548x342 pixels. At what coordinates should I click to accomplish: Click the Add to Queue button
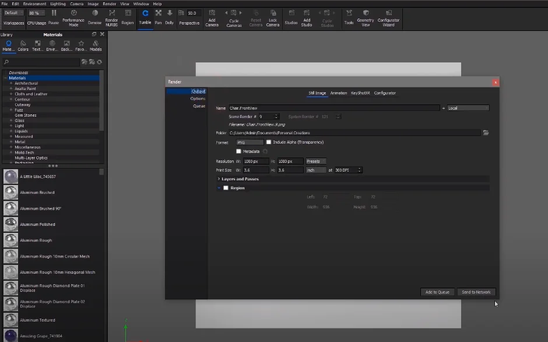coord(437,292)
